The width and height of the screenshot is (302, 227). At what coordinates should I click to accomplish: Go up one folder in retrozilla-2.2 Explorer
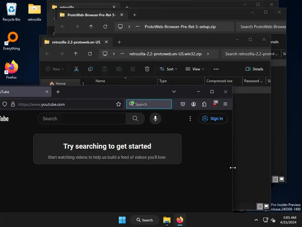(76, 54)
